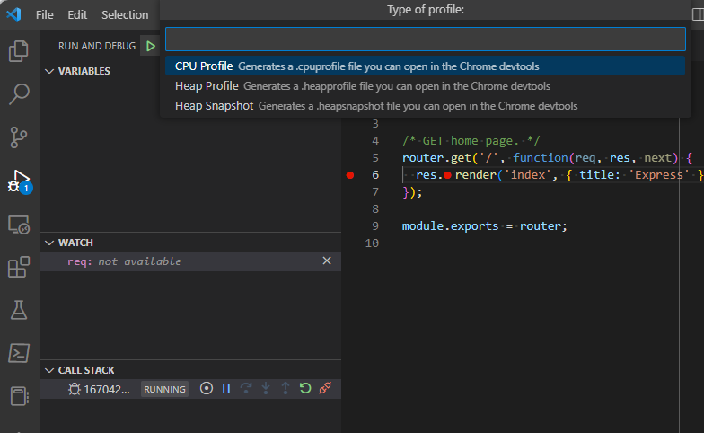Viewport: 704px width, 433px height.
Task: Remove the req watch expression
Action: 327,261
